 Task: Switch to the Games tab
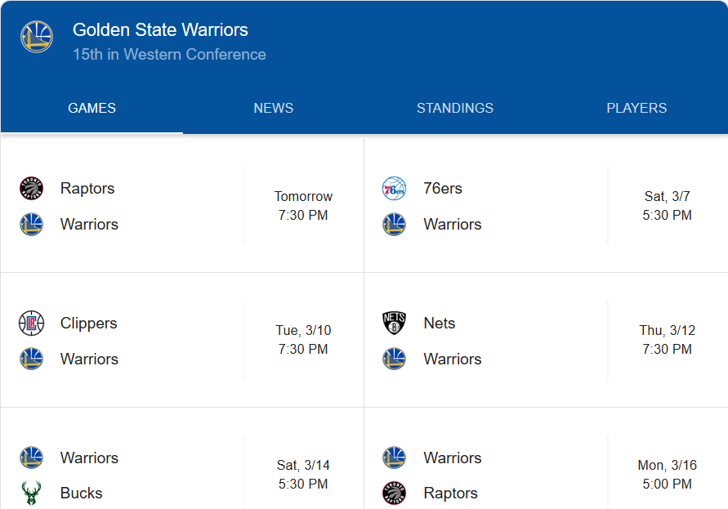click(92, 108)
